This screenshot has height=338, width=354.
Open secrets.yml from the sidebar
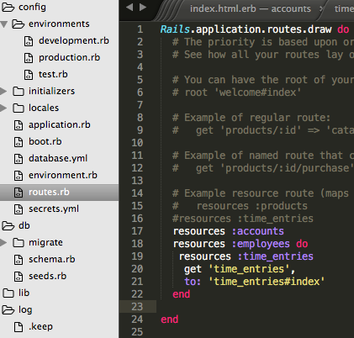click(x=54, y=209)
